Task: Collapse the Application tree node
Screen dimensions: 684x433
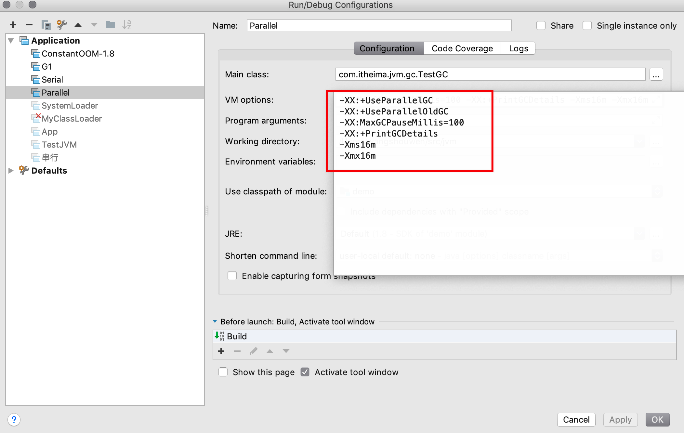Action: 11,41
